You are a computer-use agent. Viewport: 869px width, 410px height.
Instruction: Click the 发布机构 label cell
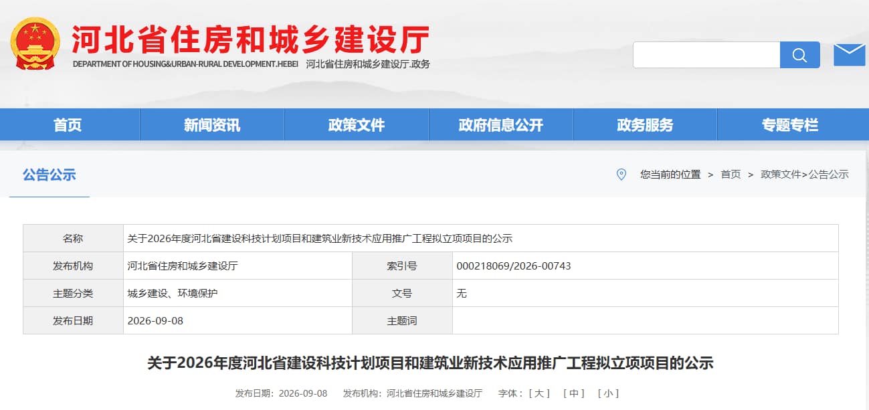click(x=73, y=266)
